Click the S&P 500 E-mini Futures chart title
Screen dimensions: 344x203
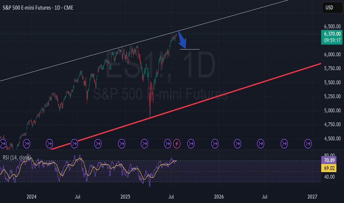[38, 8]
